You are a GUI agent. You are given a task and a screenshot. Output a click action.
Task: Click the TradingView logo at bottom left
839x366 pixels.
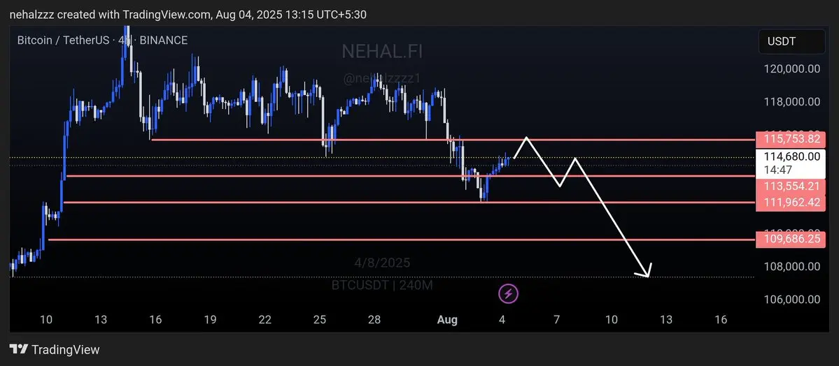coord(55,349)
